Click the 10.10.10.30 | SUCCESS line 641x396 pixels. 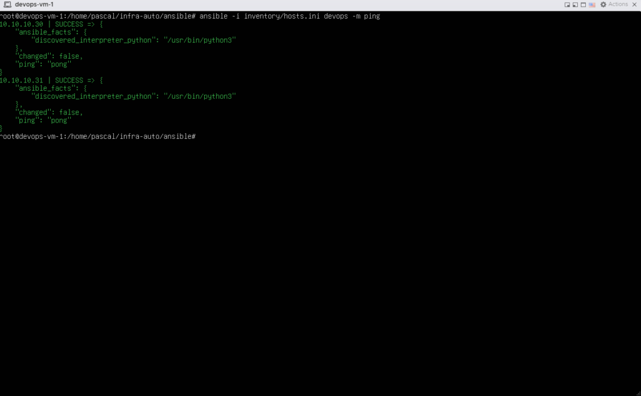coord(51,24)
